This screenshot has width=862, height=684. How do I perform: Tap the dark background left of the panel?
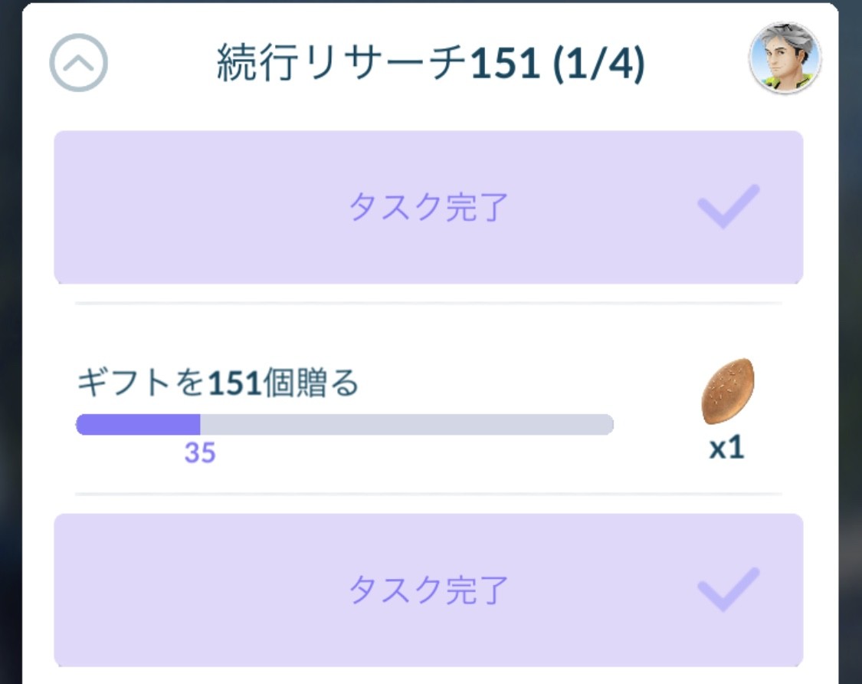click(10, 345)
